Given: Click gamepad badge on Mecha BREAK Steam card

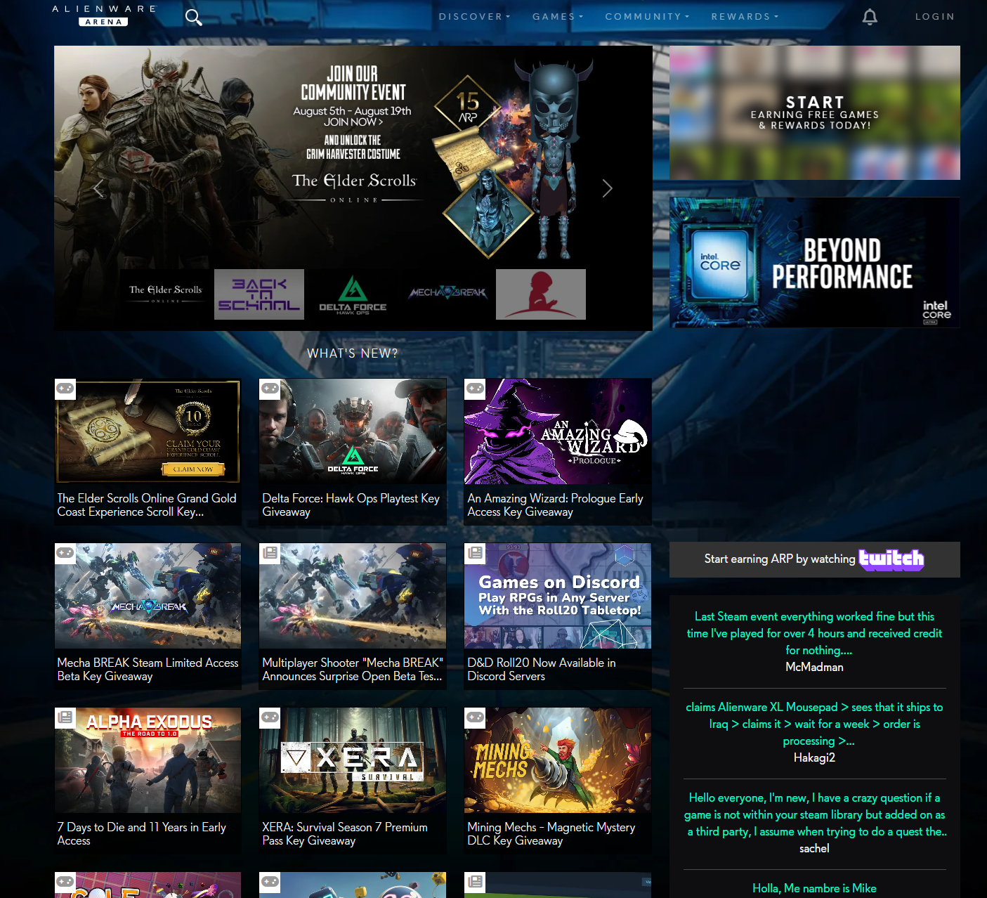Looking at the screenshot, I should [x=65, y=553].
